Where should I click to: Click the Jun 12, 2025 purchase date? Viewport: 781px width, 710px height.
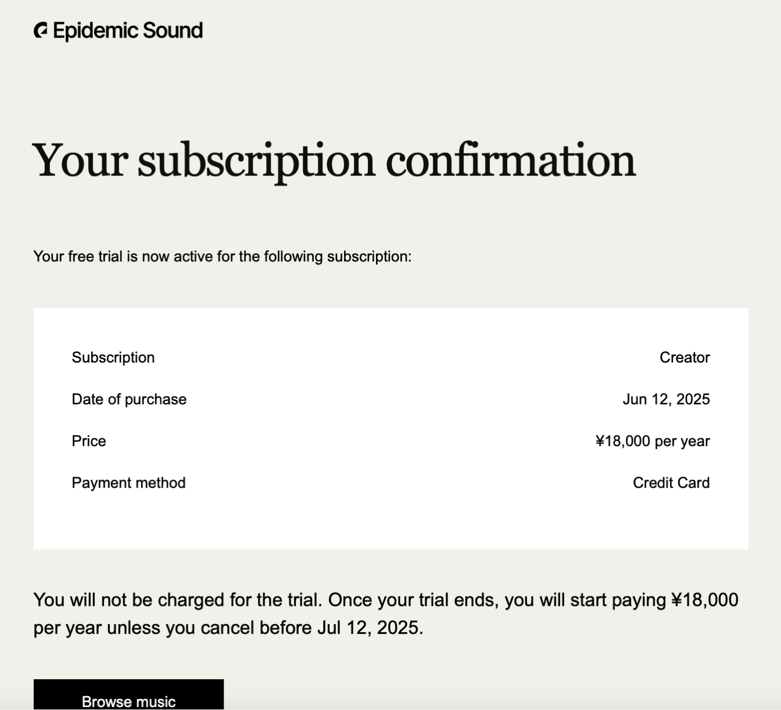666,399
